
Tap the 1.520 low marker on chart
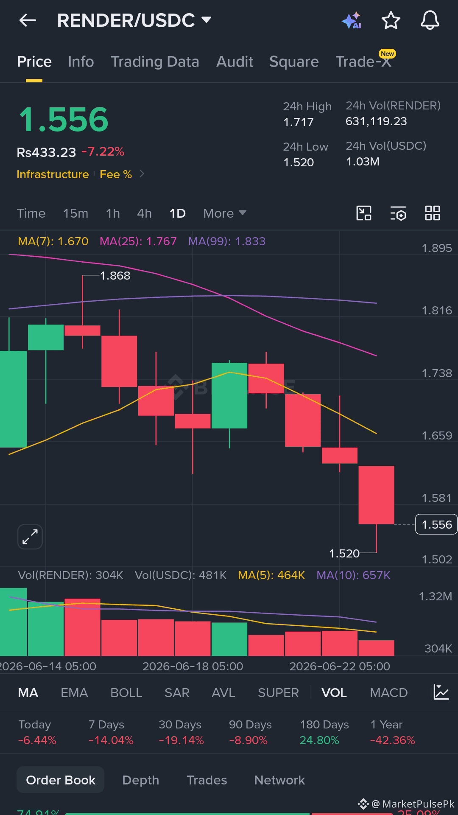(x=344, y=553)
